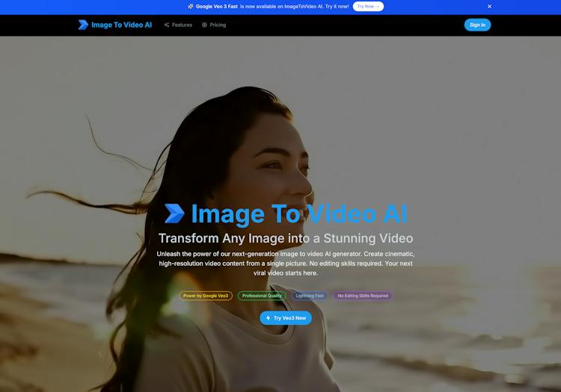
Task: Dismiss the announcement banner with the X
Action: coord(489,7)
